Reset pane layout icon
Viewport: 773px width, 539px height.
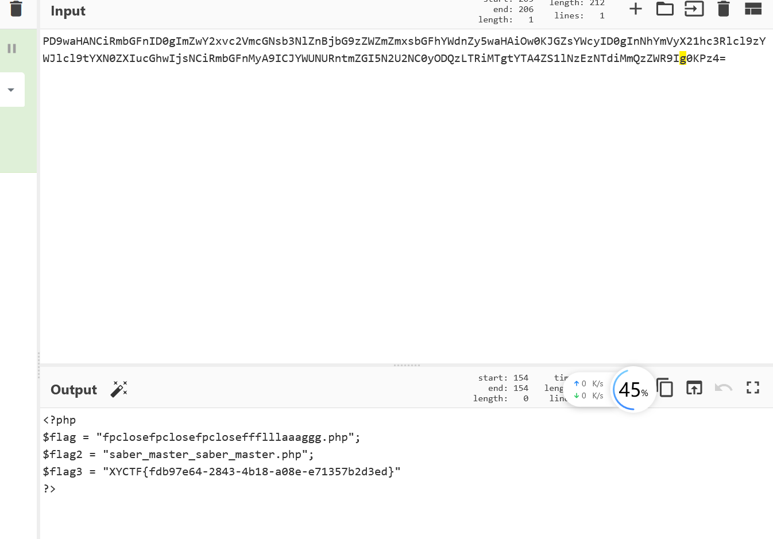tap(753, 9)
